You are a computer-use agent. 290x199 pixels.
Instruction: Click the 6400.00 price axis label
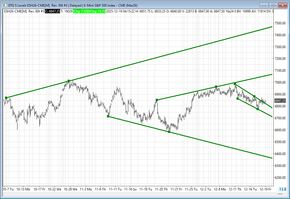(x=280, y=154)
